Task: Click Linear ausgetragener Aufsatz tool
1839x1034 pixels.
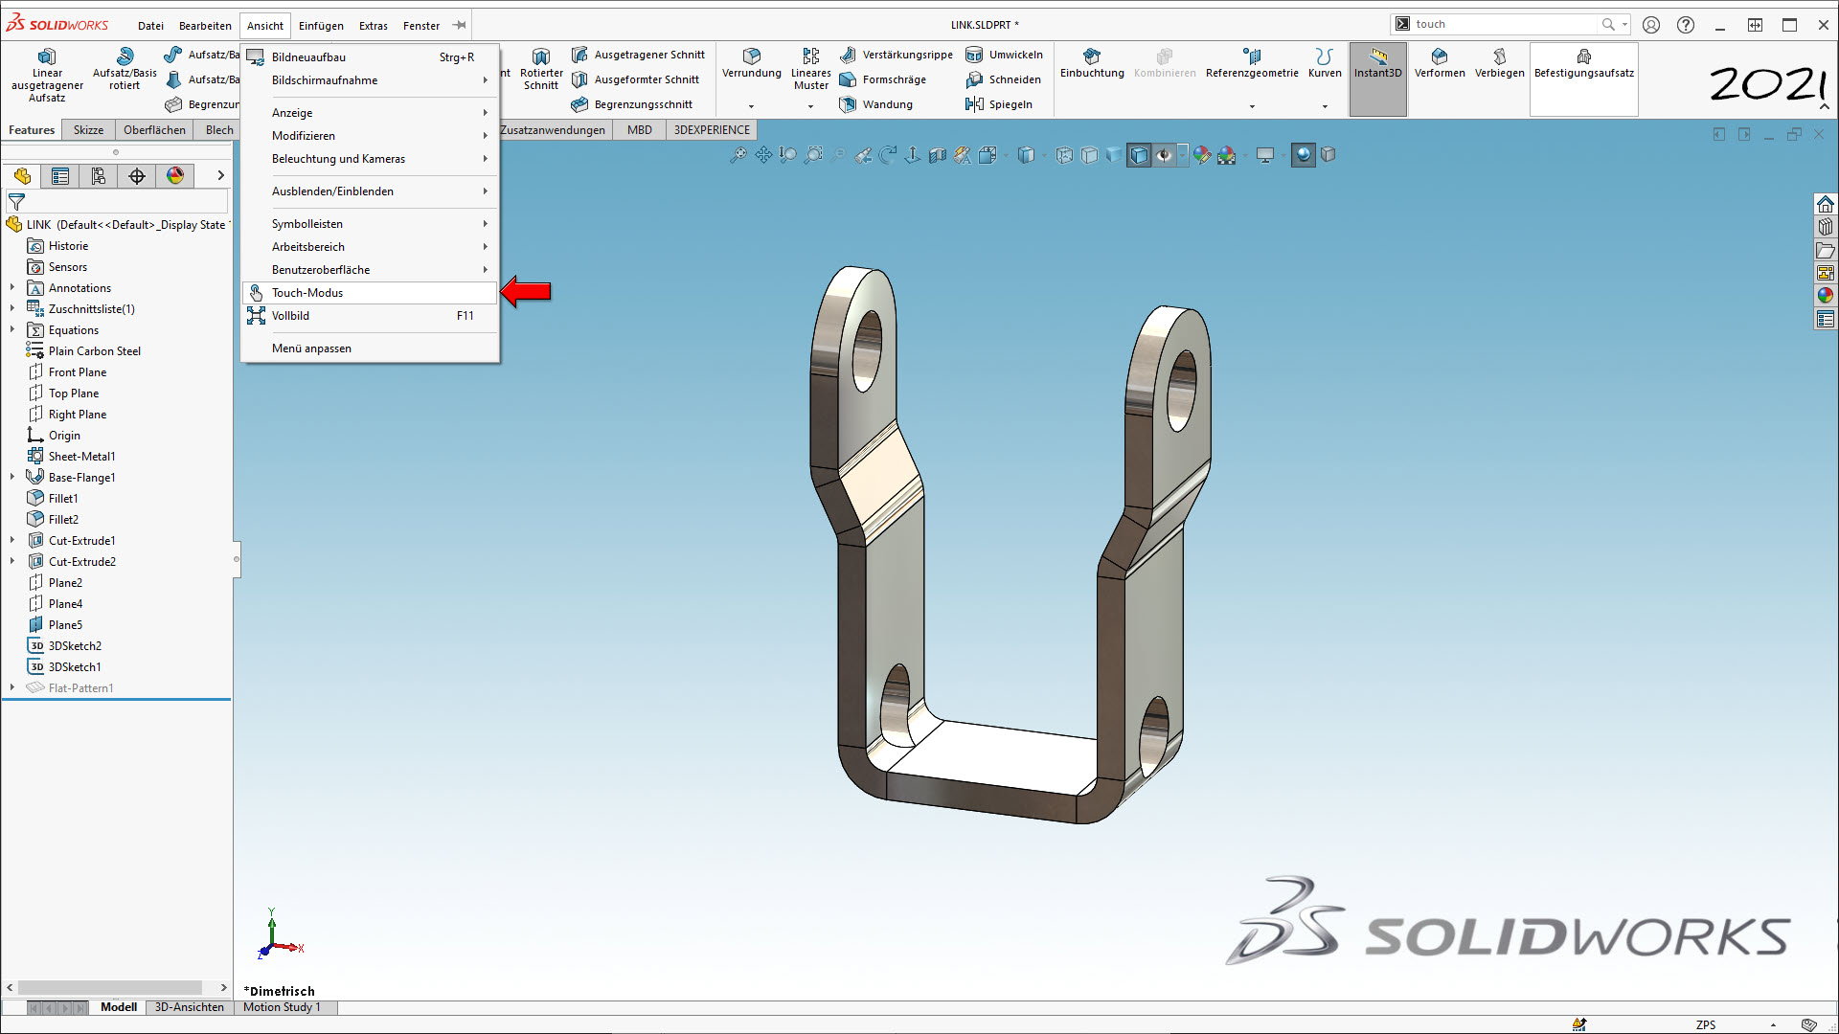Action: click(47, 75)
